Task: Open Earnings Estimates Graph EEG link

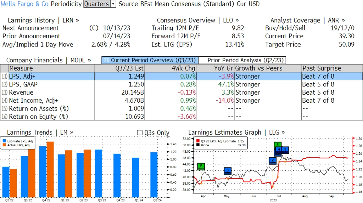Action: pyautogui.click(x=236, y=132)
